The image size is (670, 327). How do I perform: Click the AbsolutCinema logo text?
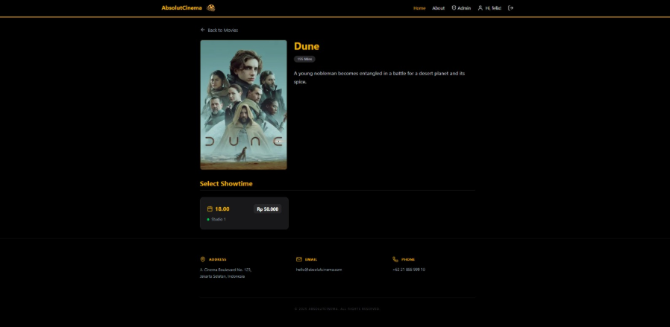point(181,7)
